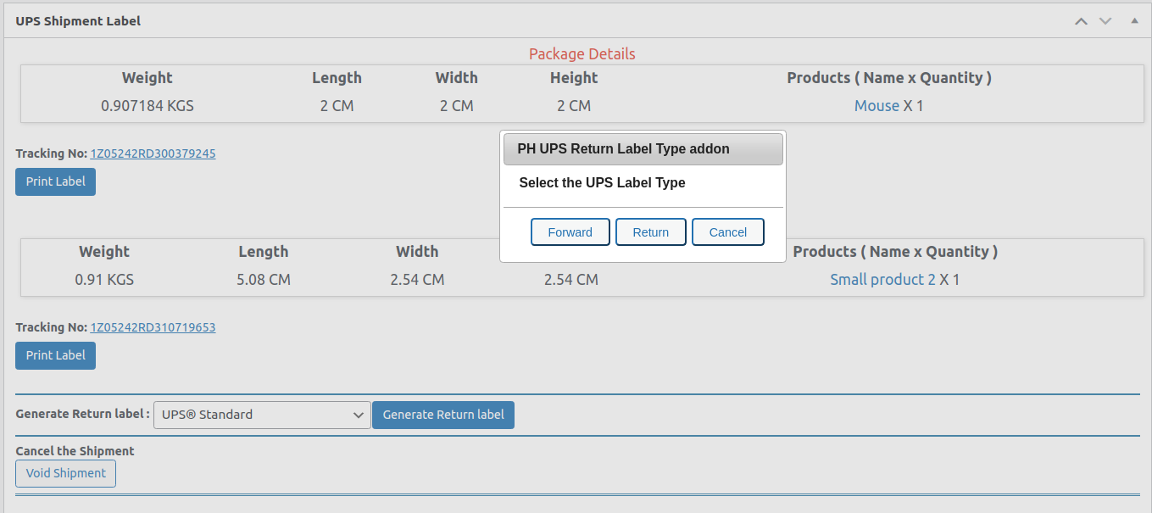Move UPS Shipment Label panel down
This screenshot has height=513, width=1152.
[1105, 21]
